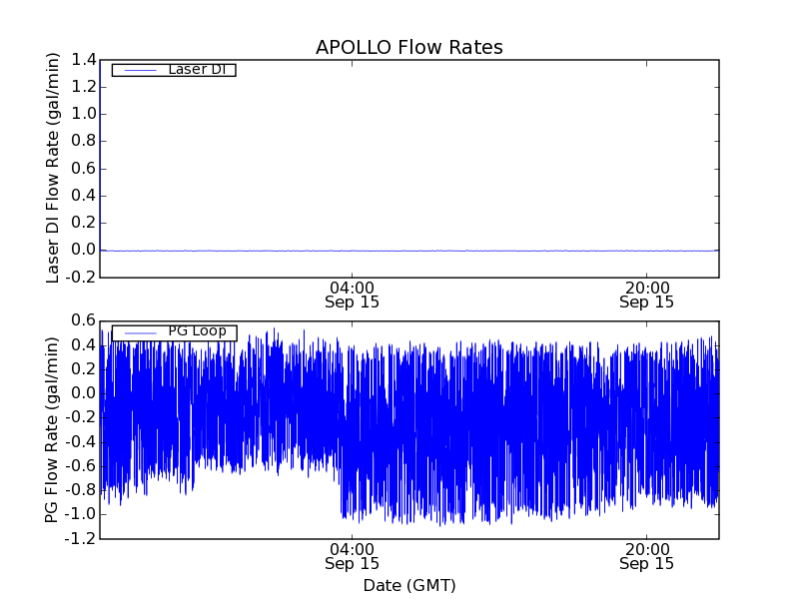
Task: Select the PG Loop legend entry
Action: pos(197,332)
